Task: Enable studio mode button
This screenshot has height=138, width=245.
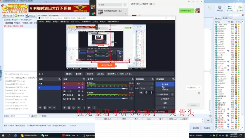Action: click(x=165, y=99)
